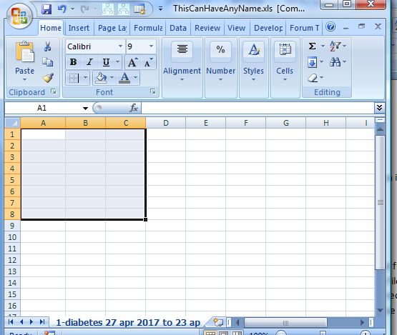397x335 pixels.
Task: Go to the first sheet tab
Action: tap(11, 322)
